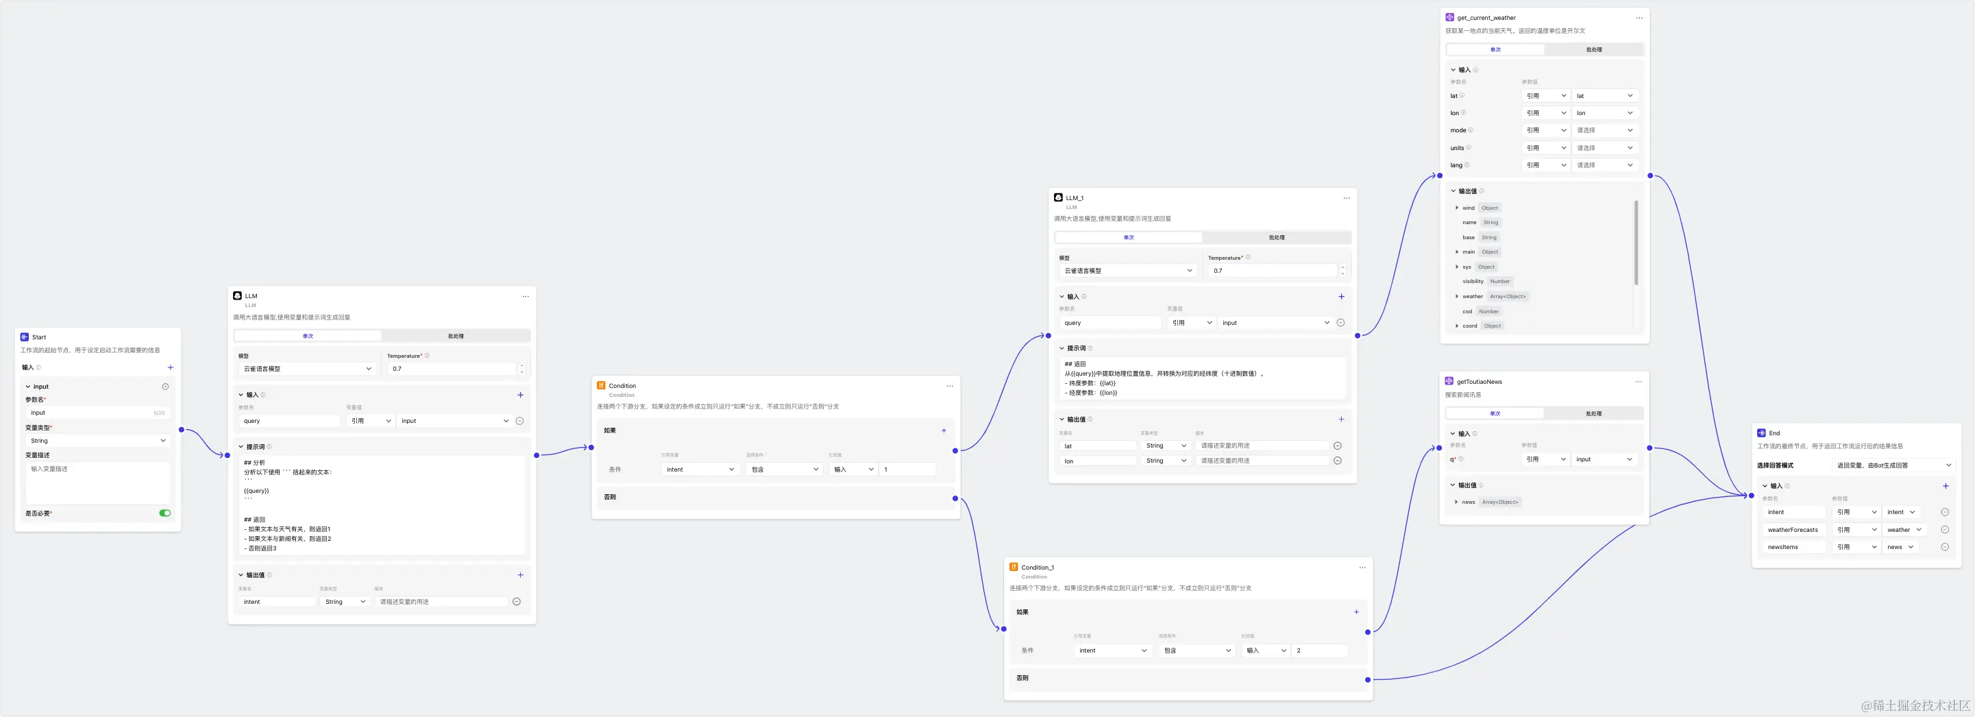Add an input parameter in End node
This screenshot has width=1975, height=717.
click(1945, 485)
